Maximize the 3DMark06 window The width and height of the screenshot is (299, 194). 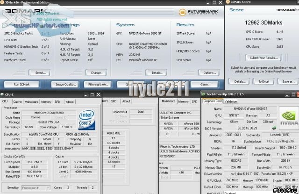point(214,2)
